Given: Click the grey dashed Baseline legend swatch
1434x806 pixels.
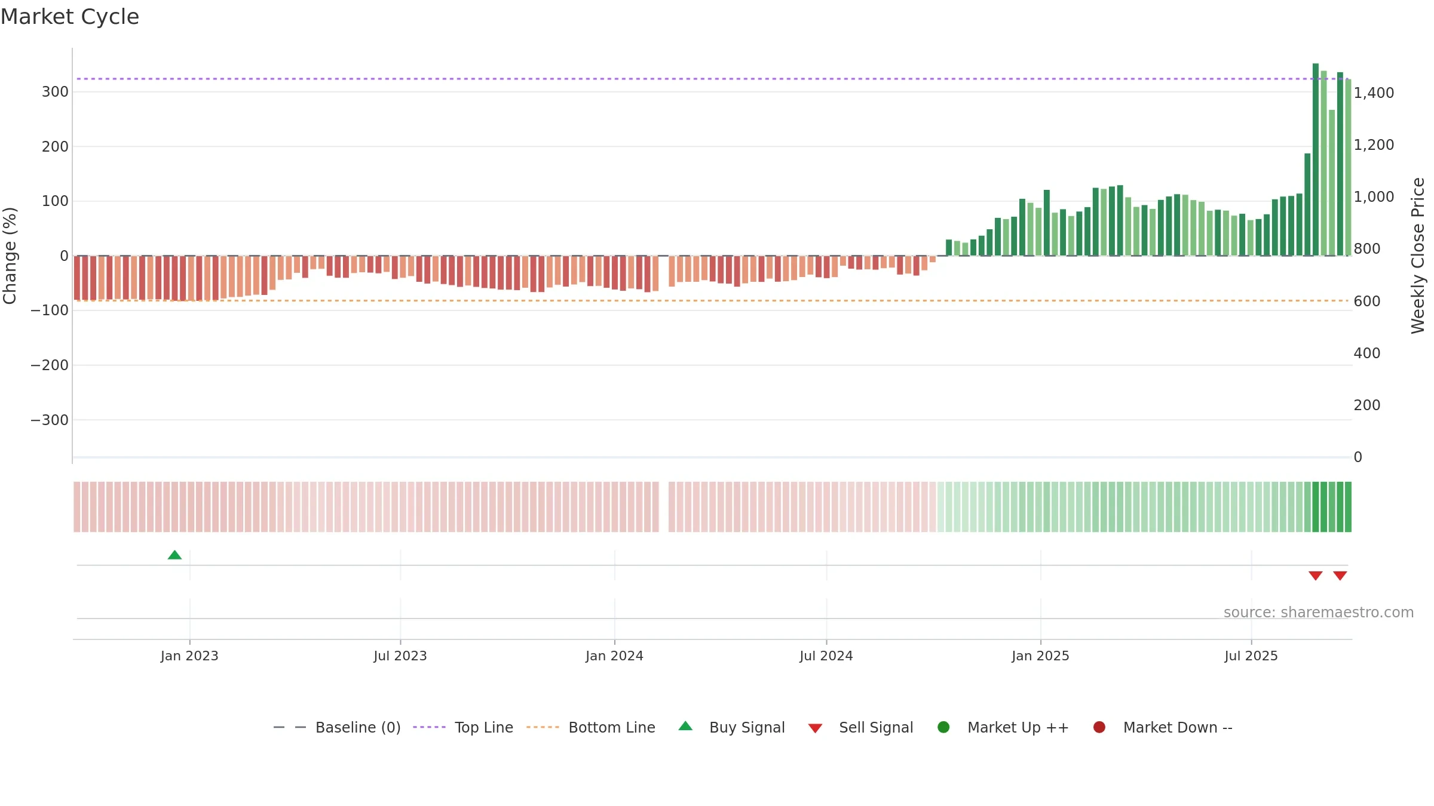Looking at the screenshot, I should point(289,727).
